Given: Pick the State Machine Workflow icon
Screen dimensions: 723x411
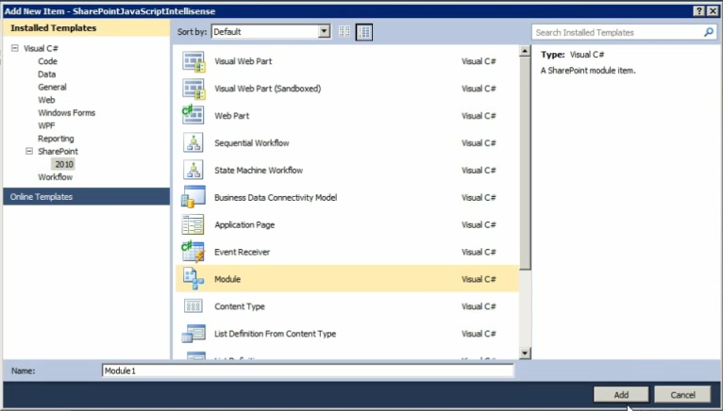Looking at the screenshot, I should [x=193, y=170].
